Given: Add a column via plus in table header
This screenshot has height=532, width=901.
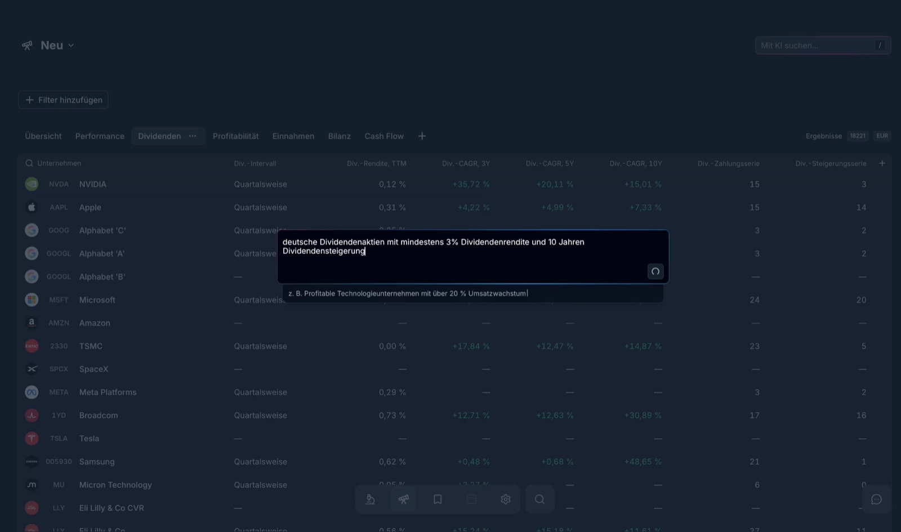Looking at the screenshot, I should pos(882,163).
